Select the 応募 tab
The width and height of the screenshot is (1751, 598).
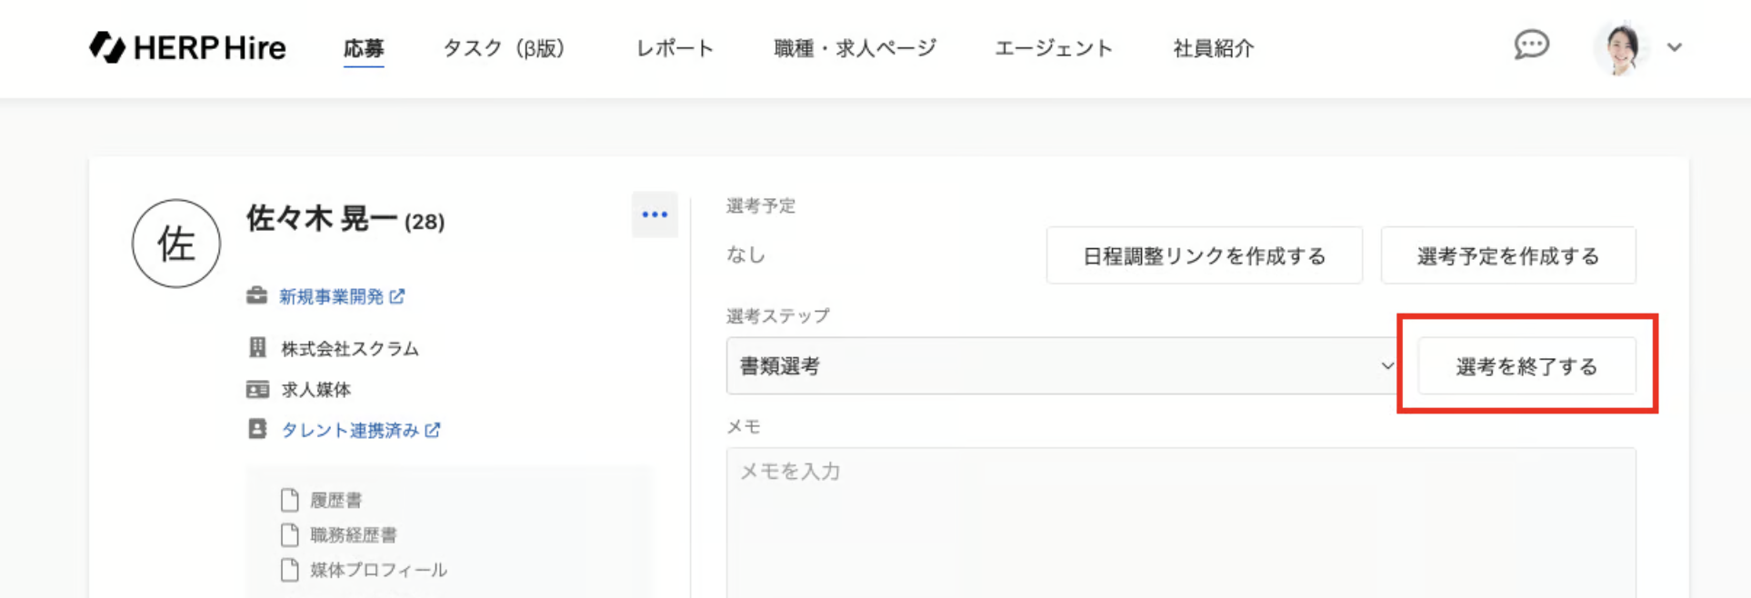364,48
